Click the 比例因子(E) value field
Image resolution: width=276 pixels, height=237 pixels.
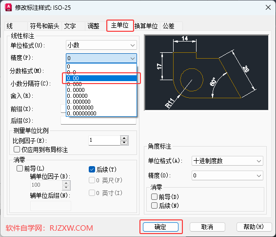[104, 140]
